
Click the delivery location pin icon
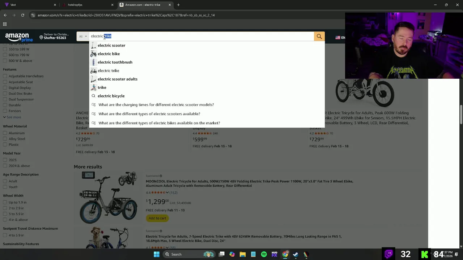[41, 38]
